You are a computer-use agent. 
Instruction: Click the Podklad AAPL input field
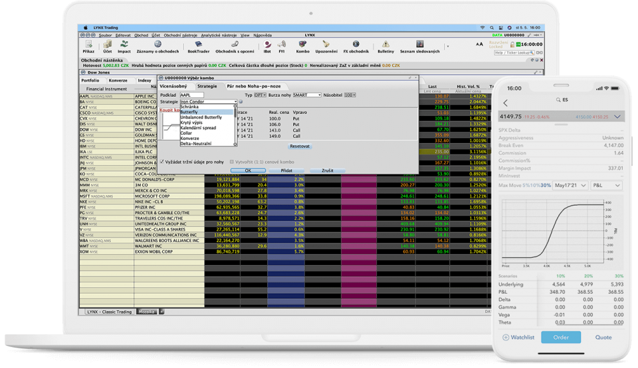(191, 95)
